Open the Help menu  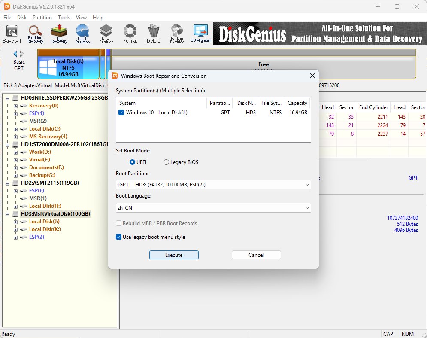tap(98, 18)
